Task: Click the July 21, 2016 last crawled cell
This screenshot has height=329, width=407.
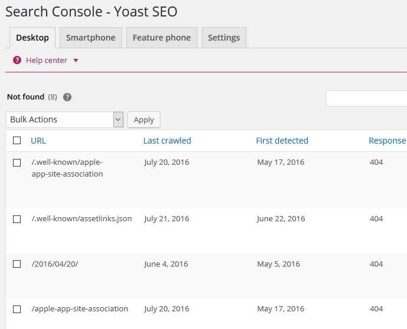Action: point(167,219)
